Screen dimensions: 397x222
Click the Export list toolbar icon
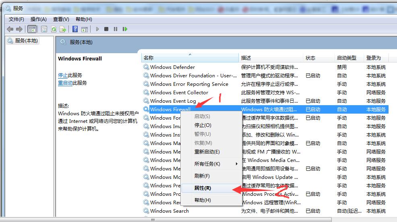pos(62,29)
